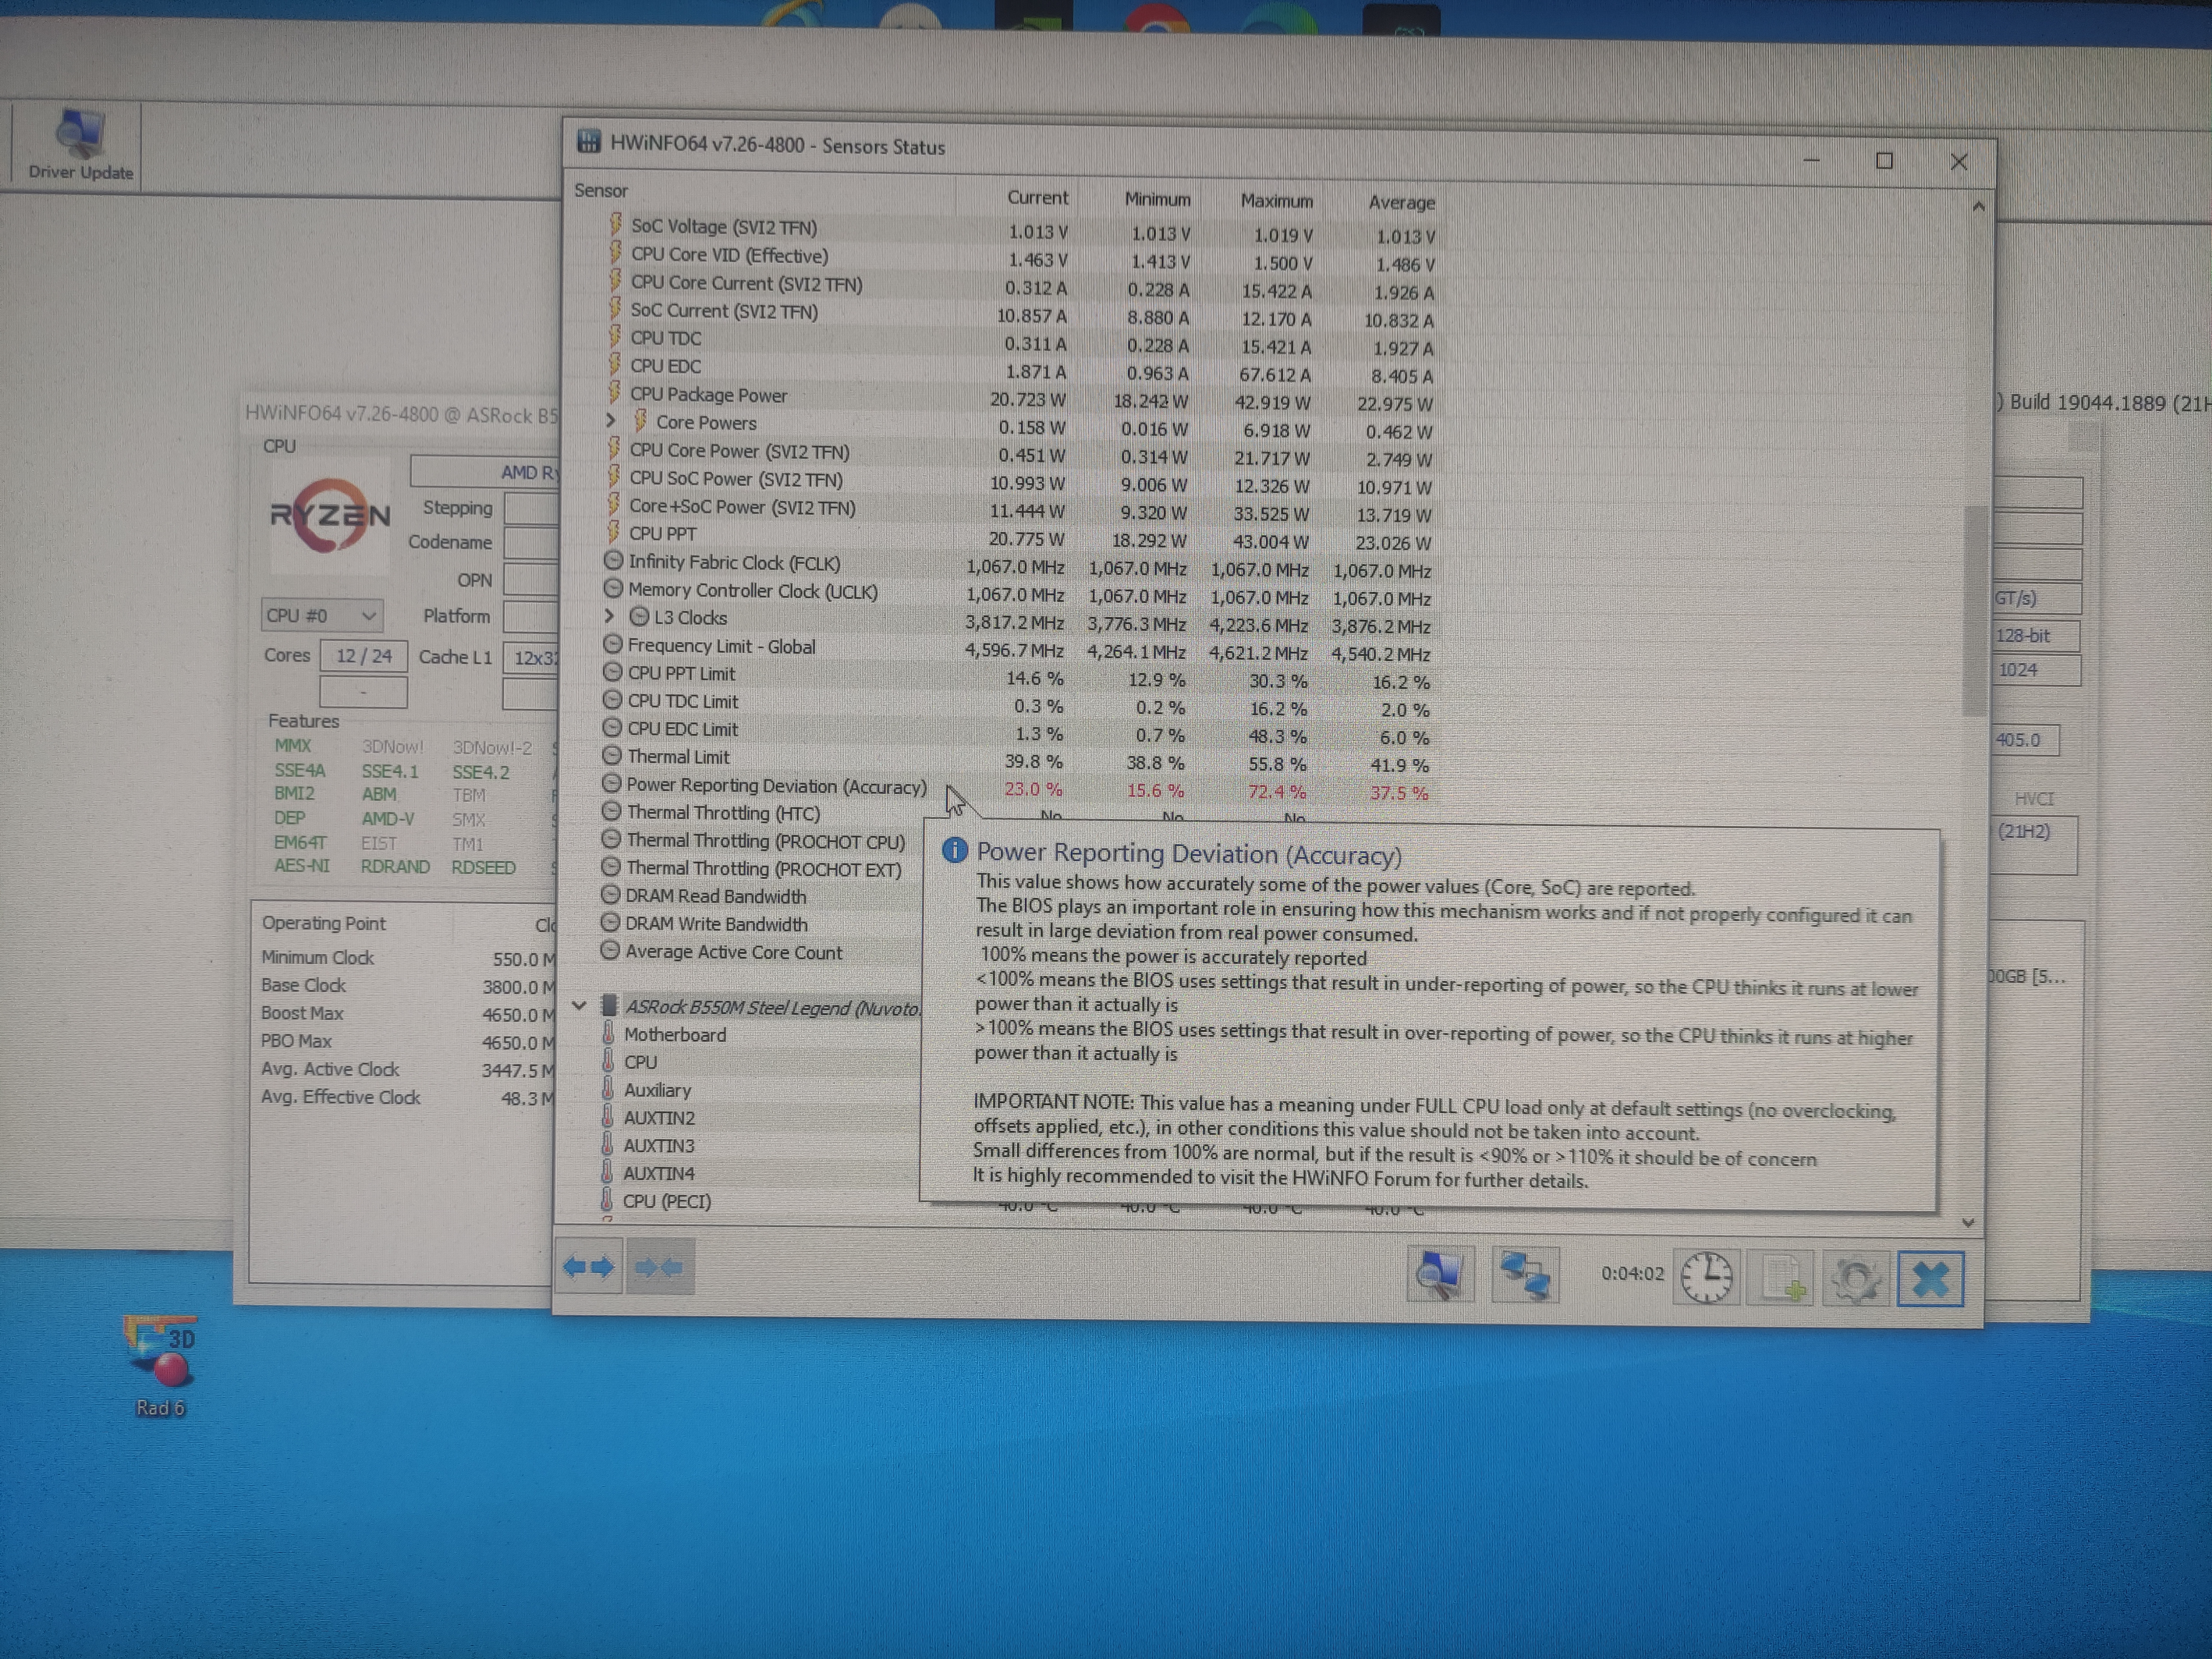Screen dimensions: 2212x1659
Task: Click the vertical scrollbar thumb in sensor list
Action: coord(1974,611)
